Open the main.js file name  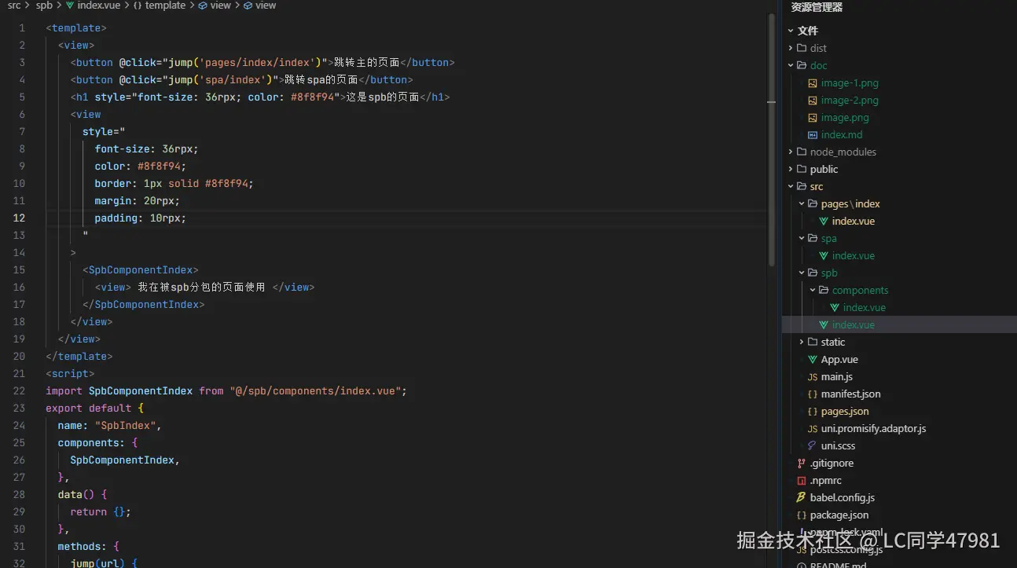[837, 376]
